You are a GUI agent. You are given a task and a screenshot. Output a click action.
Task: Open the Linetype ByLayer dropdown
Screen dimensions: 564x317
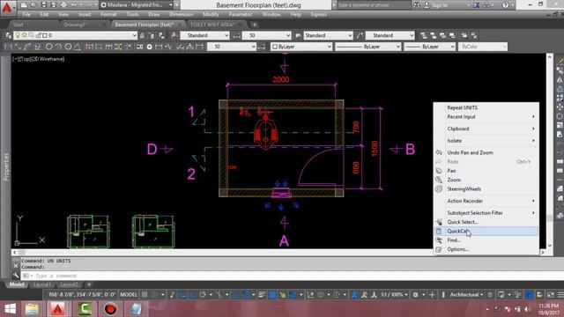(367, 47)
